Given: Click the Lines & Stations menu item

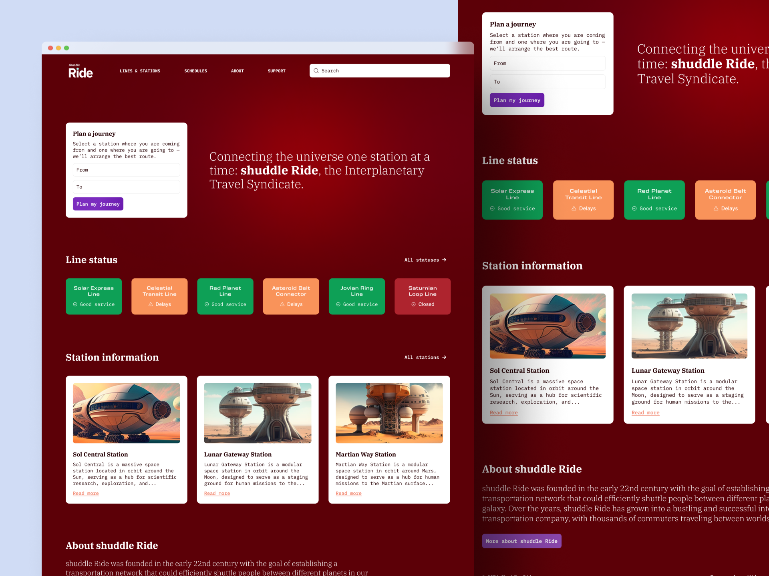Looking at the screenshot, I should (140, 71).
